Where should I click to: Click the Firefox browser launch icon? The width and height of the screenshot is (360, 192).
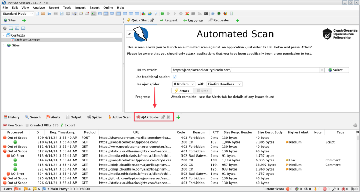click(x=225, y=14)
